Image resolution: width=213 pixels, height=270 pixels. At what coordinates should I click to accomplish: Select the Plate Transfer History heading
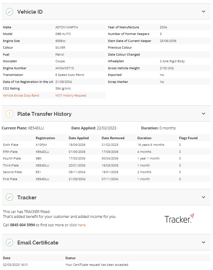[44, 114]
